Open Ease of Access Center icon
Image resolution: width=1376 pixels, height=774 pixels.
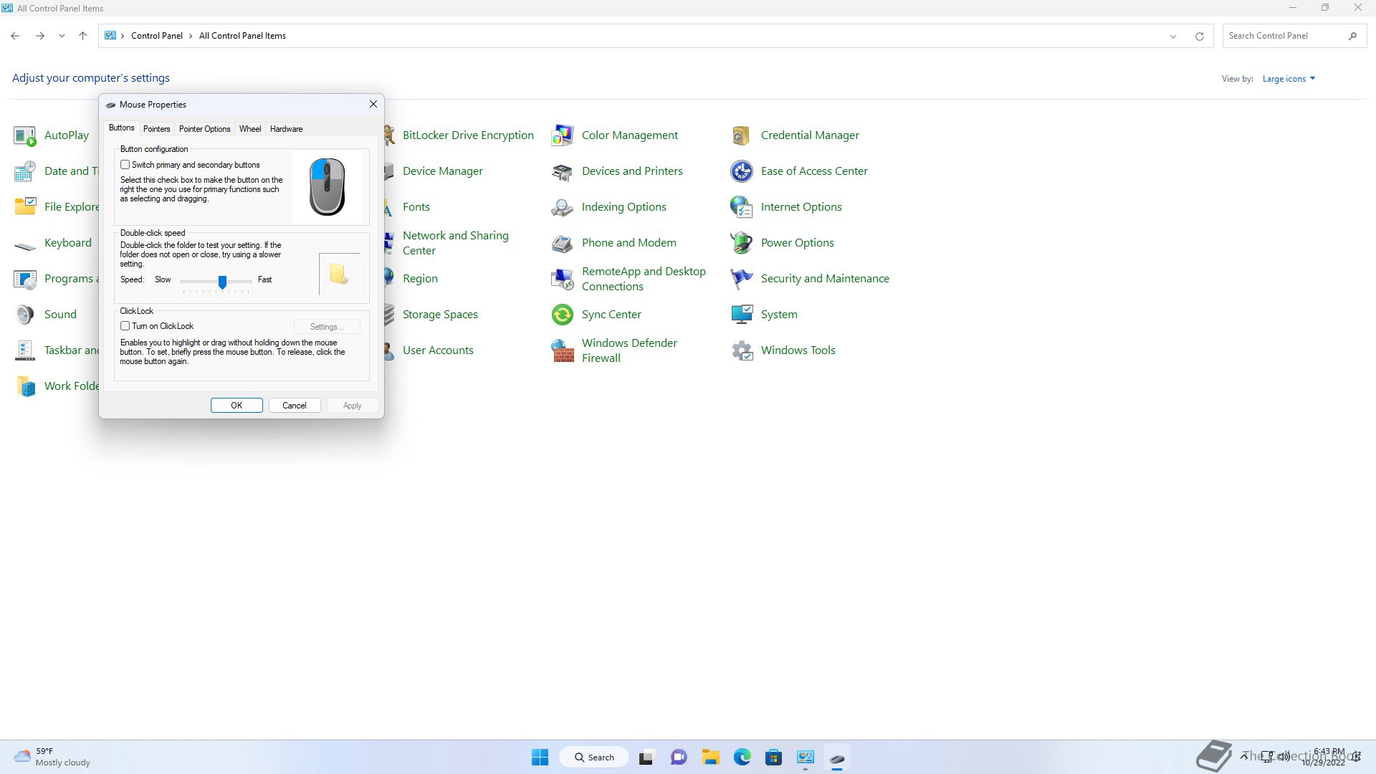pyautogui.click(x=742, y=171)
